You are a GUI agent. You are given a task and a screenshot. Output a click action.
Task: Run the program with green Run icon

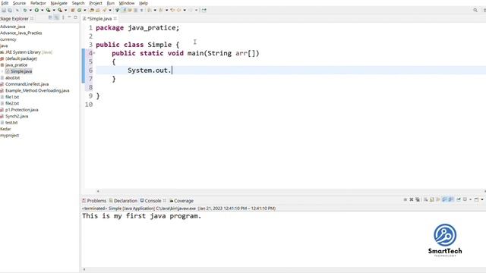pos(36,10)
